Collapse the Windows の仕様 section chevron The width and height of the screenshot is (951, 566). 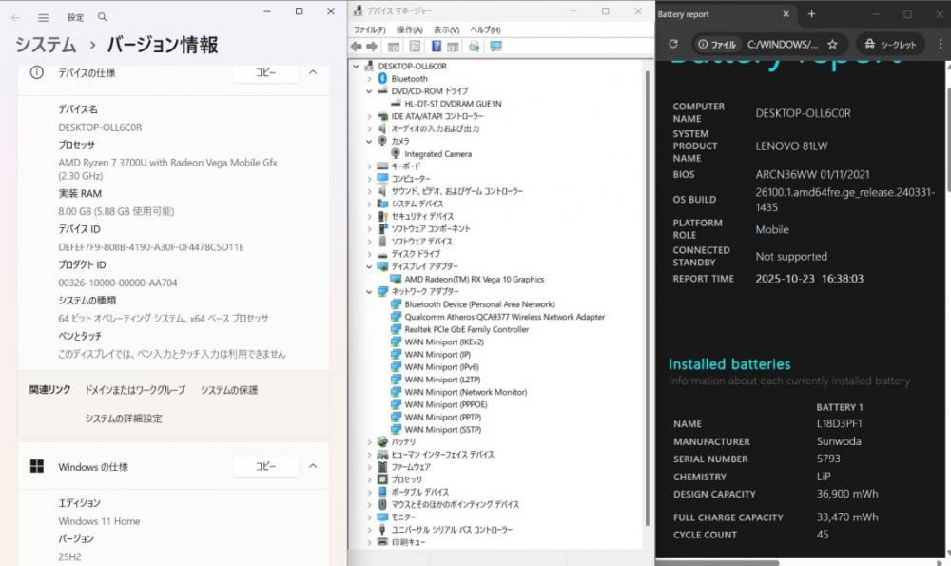(x=313, y=466)
